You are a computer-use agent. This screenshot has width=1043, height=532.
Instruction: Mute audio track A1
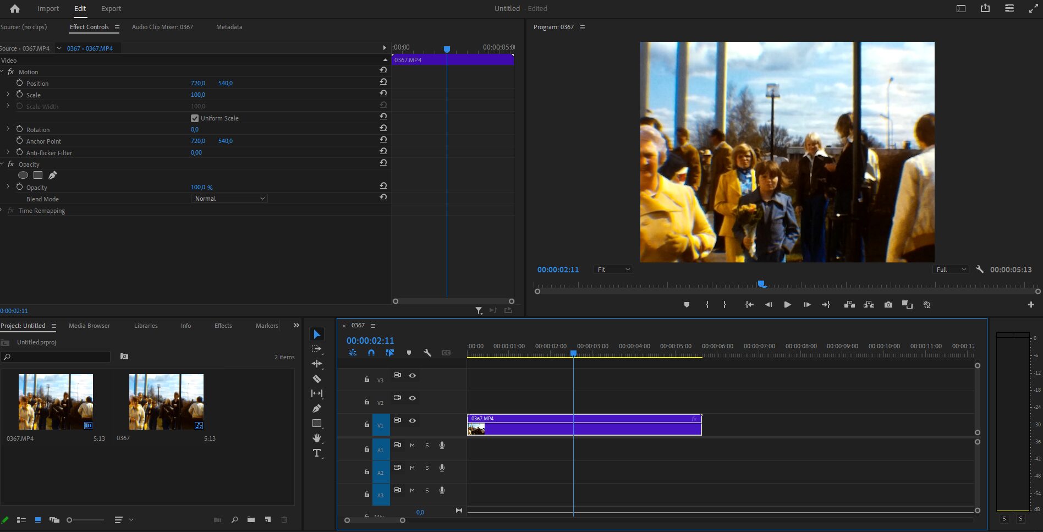pyautogui.click(x=412, y=445)
